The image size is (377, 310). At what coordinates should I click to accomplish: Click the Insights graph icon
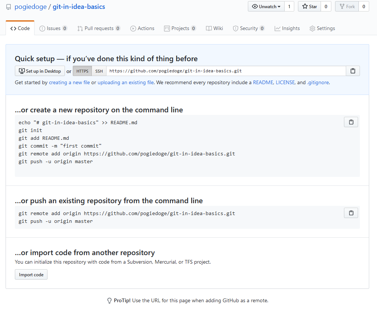pos(278,29)
